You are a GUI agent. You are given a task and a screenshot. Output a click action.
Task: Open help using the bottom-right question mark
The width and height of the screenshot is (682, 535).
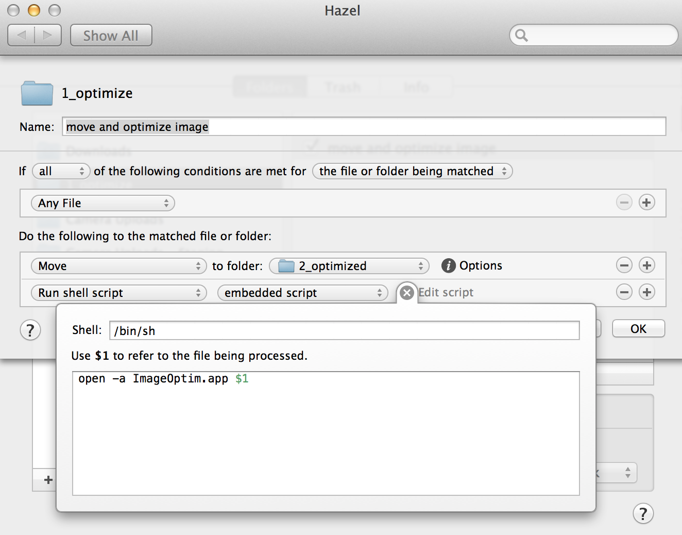pyautogui.click(x=643, y=513)
